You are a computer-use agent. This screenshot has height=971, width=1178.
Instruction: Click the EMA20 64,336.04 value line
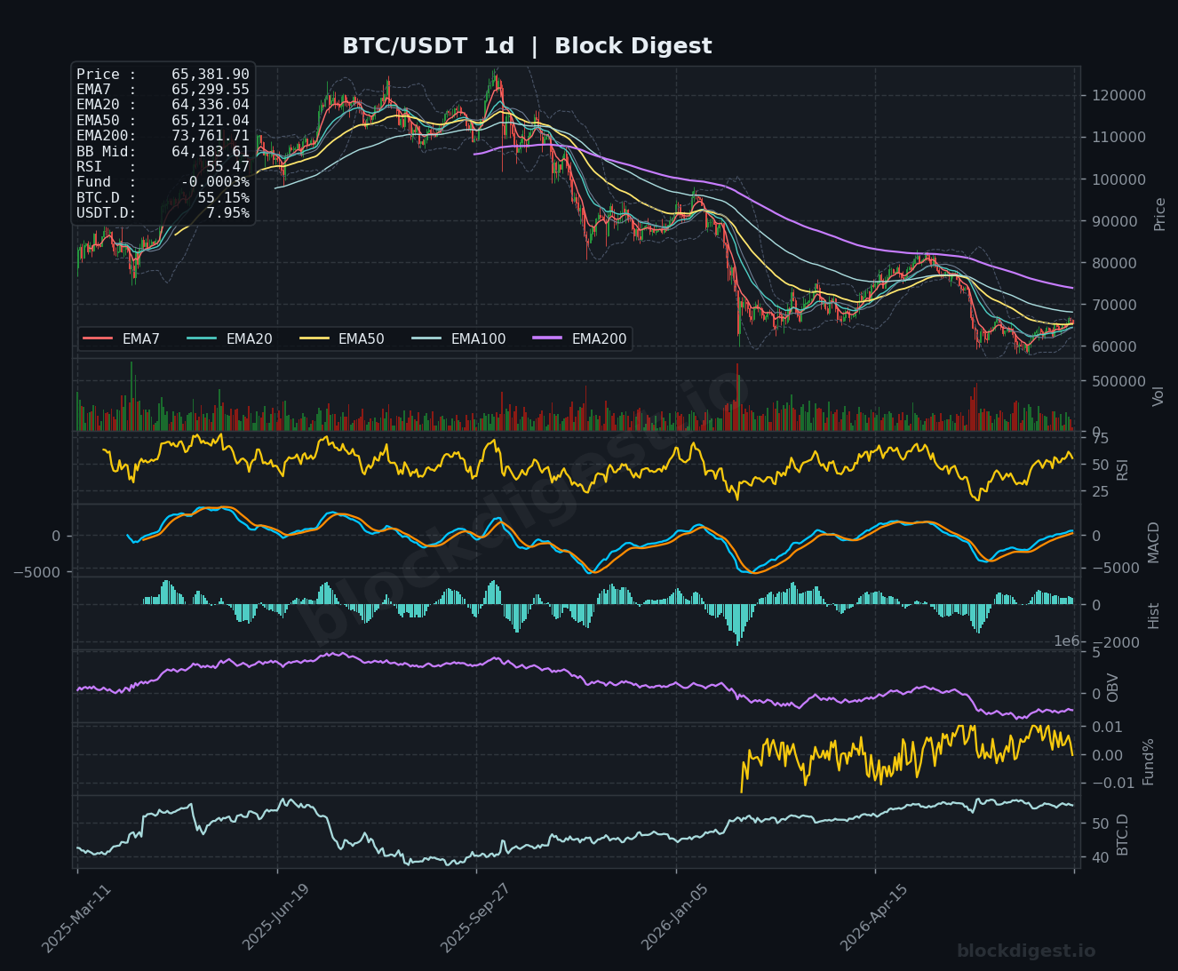pos(163,105)
